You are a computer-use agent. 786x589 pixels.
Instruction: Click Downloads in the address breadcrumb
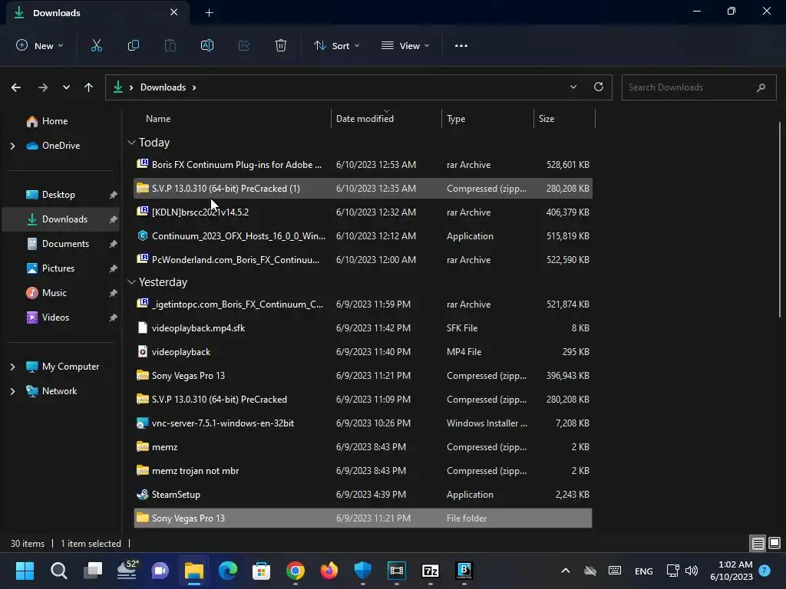(x=163, y=87)
